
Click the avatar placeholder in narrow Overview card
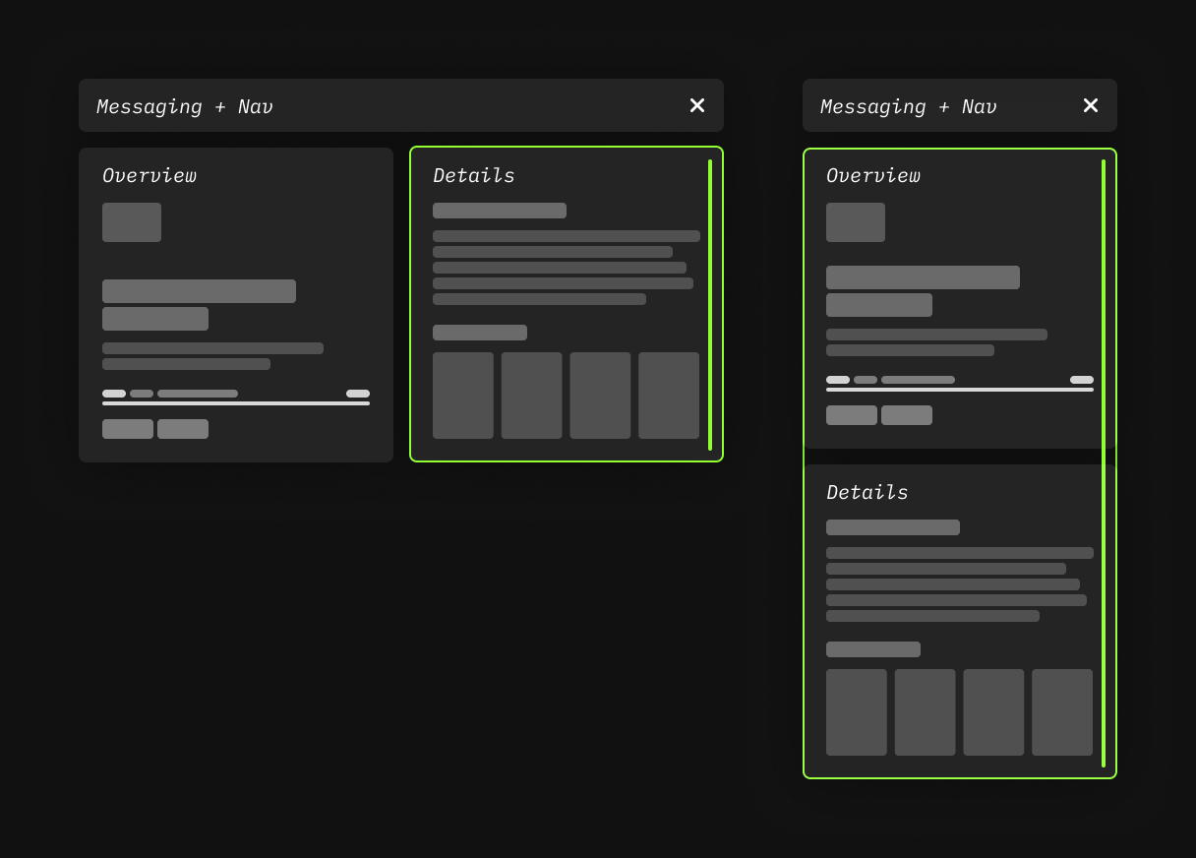point(856,222)
